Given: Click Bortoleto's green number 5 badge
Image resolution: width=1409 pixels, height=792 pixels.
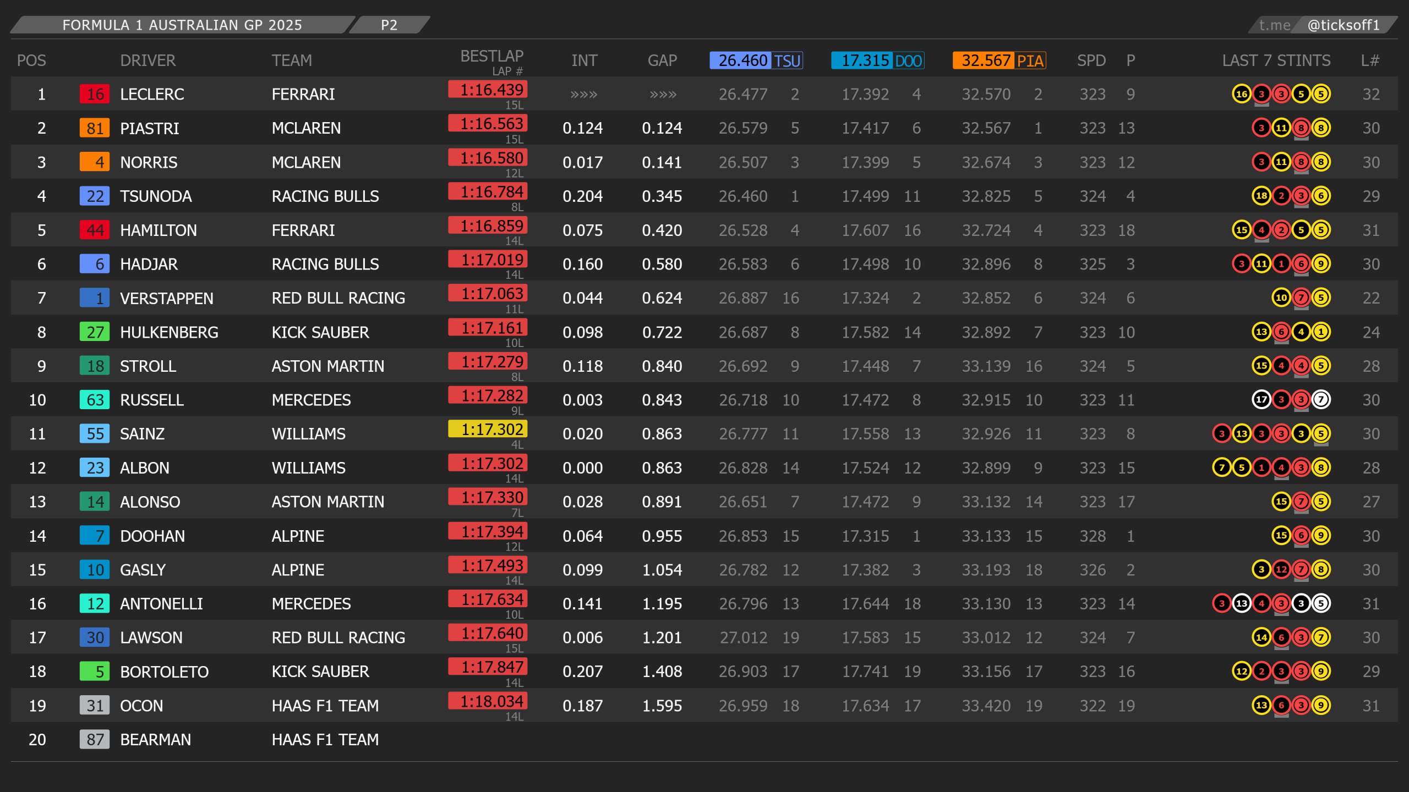Looking at the screenshot, I should [x=95, y=672].
